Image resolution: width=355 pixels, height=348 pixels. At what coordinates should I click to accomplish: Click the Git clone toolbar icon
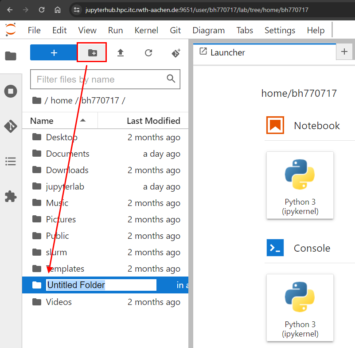coord(176,53)
